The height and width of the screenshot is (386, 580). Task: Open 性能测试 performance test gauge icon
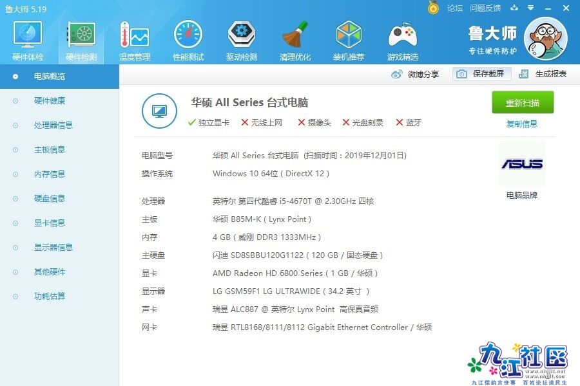[188, 40]
